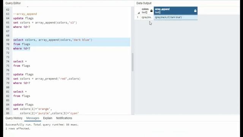Switch to the Messages tab

33,118
